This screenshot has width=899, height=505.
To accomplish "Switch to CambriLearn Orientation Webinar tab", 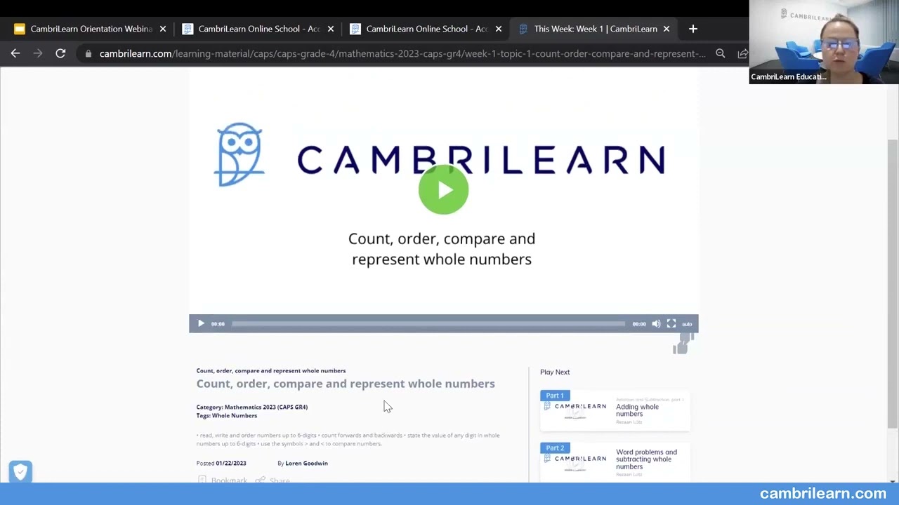I will (x=91, y=29).
